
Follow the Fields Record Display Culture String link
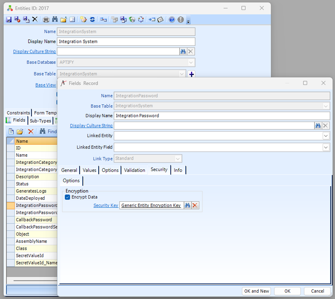(91, 126)
